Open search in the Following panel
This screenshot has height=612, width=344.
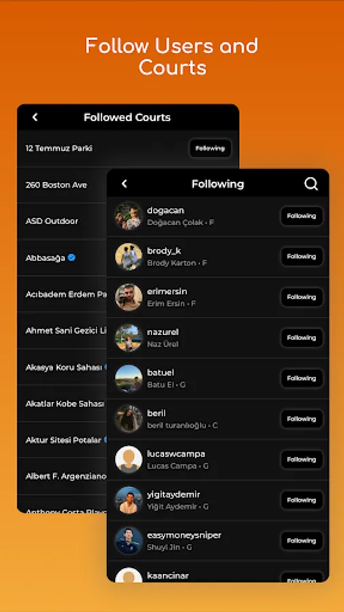[311, 184]
